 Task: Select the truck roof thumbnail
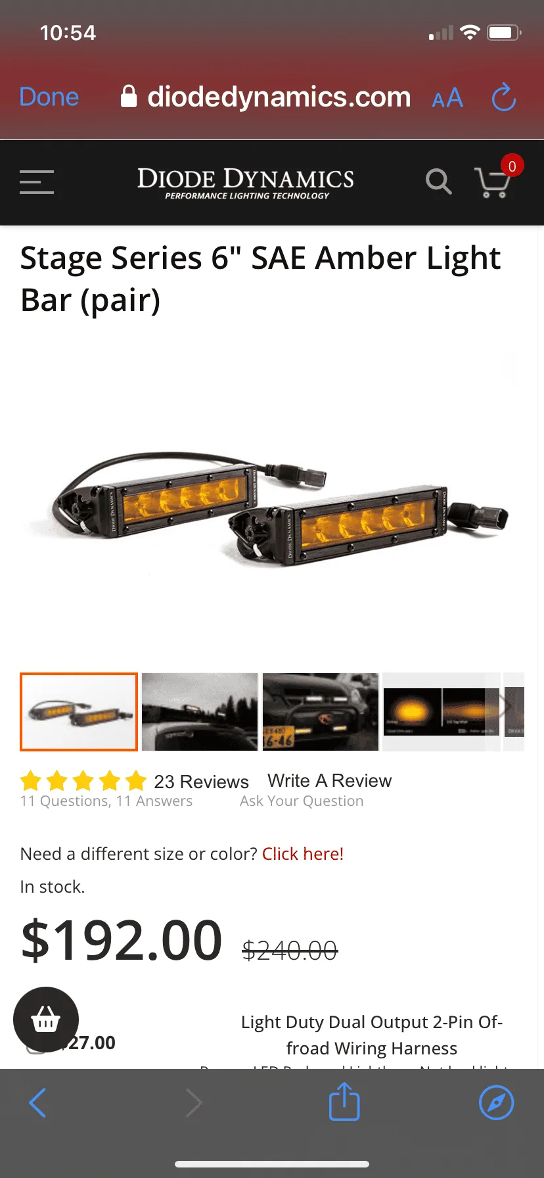(200, 712)
